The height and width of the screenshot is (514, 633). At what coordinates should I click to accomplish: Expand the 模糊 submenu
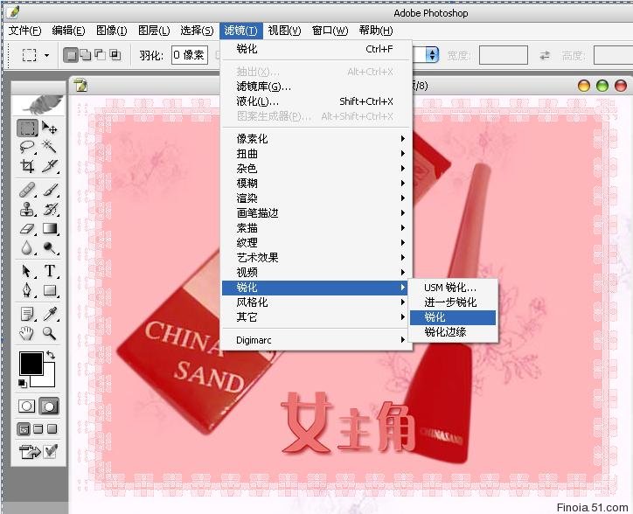pos(315,184)
